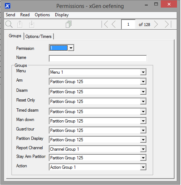Open the Action group dropdown
This screenshot has width=181, height=185.
pyautogui.click(x=143, y=167)
